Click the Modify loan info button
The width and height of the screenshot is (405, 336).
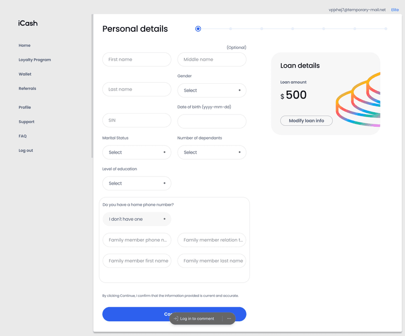pos(306,120)
